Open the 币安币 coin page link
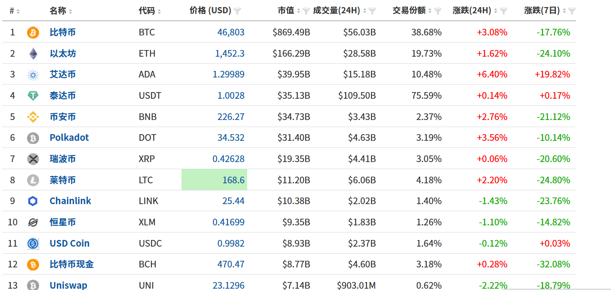The width and height of the screenshot is (611, 290). tap(63, 117)
